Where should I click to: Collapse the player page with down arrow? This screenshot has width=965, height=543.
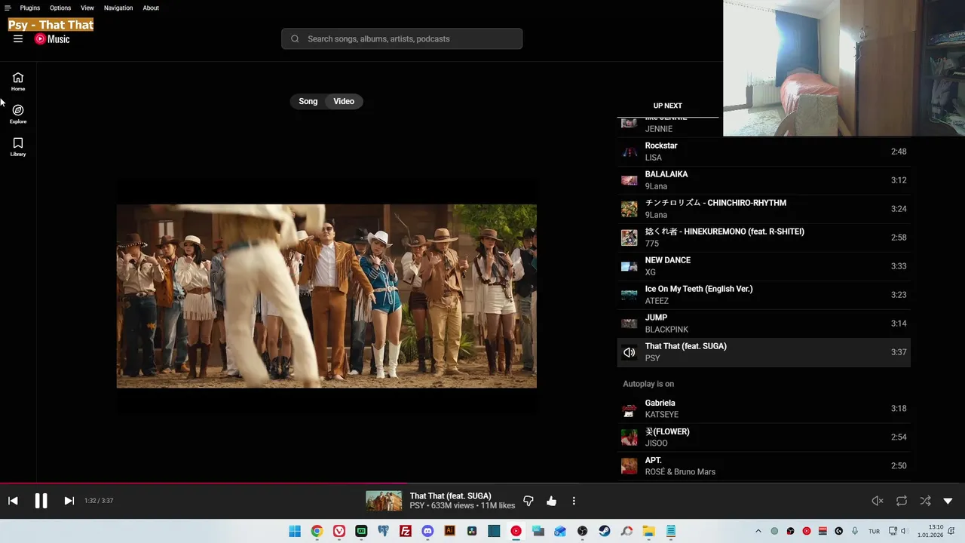pos(948,501)
